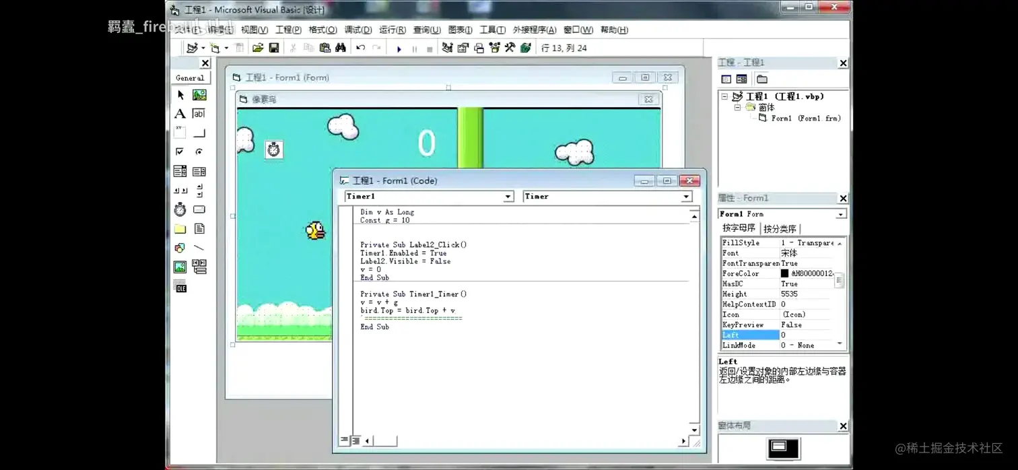The image size is (1018, 470).
Task: Click the Save Project floppy icon
Action: pos(274,48)
